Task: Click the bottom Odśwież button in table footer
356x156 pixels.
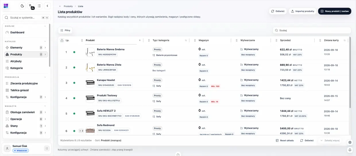Action: point(307,140)
